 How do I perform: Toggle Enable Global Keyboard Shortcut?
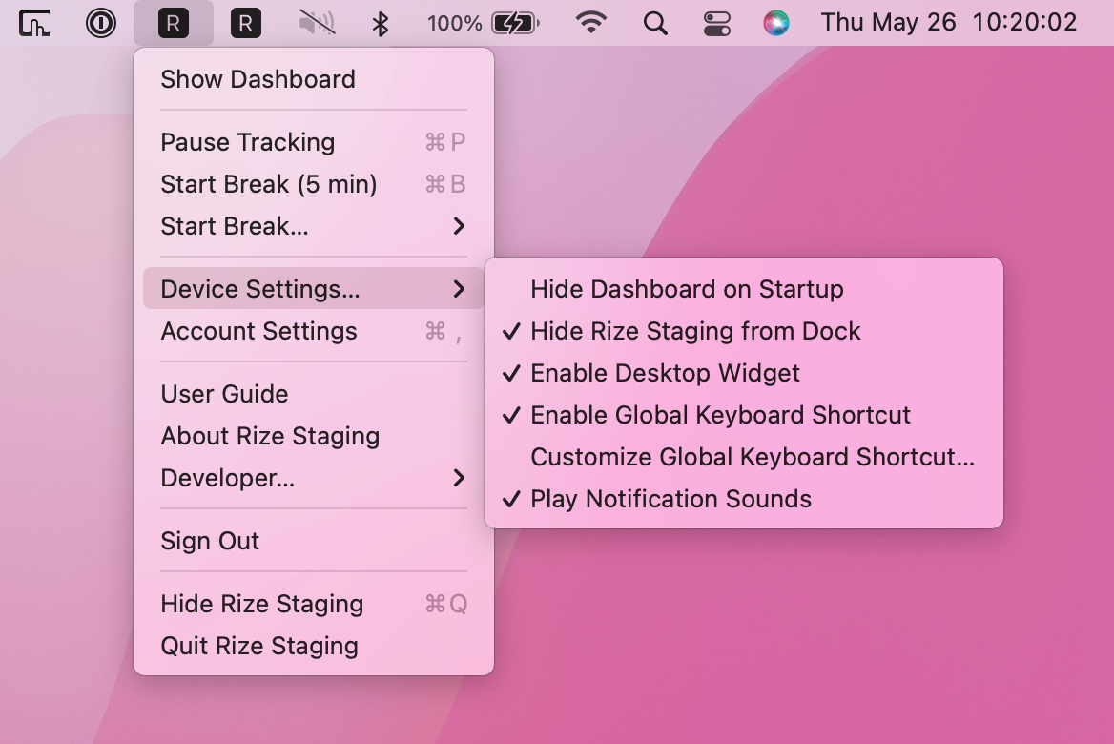coord(744,415)
